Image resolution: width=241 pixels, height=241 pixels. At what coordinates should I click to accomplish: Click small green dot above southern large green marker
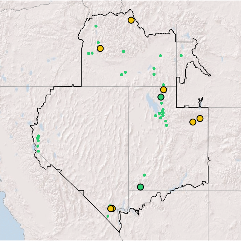point(144,175)
